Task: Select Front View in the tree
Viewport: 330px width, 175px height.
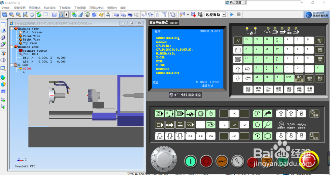Action: [32, 36]
